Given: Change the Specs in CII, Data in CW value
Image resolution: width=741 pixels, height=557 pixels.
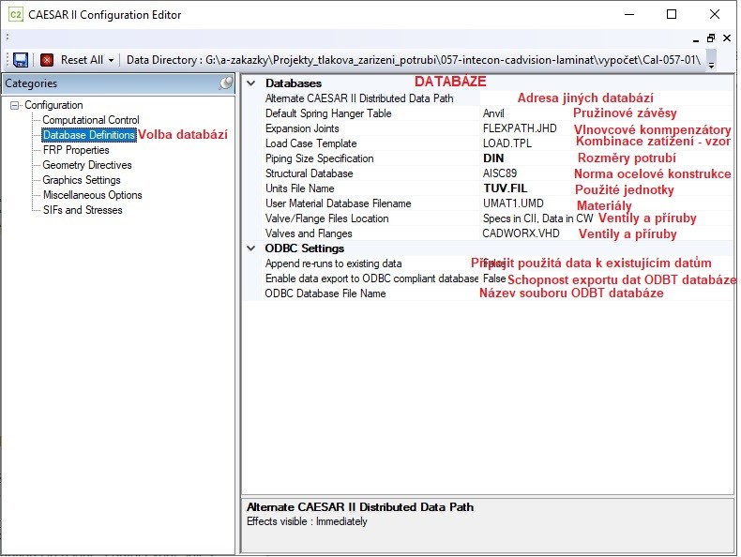Looking at the screenshot, I should [x=537, y=218].
